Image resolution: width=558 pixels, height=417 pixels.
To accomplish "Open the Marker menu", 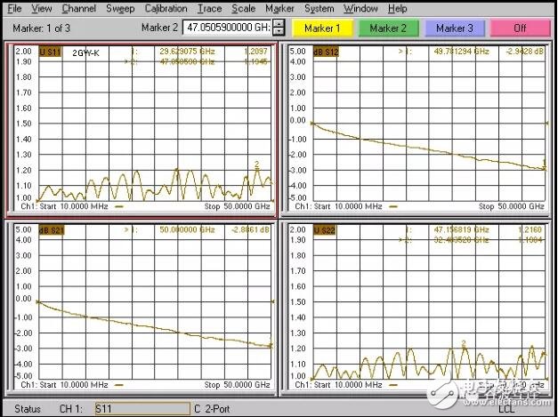I will [x=279, y=8].
